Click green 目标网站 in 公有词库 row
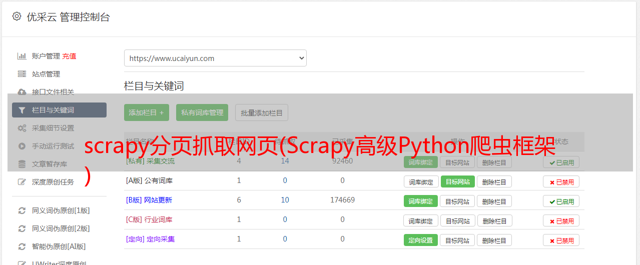The height and width of the screenshot is (265, 640). [457, 181]
